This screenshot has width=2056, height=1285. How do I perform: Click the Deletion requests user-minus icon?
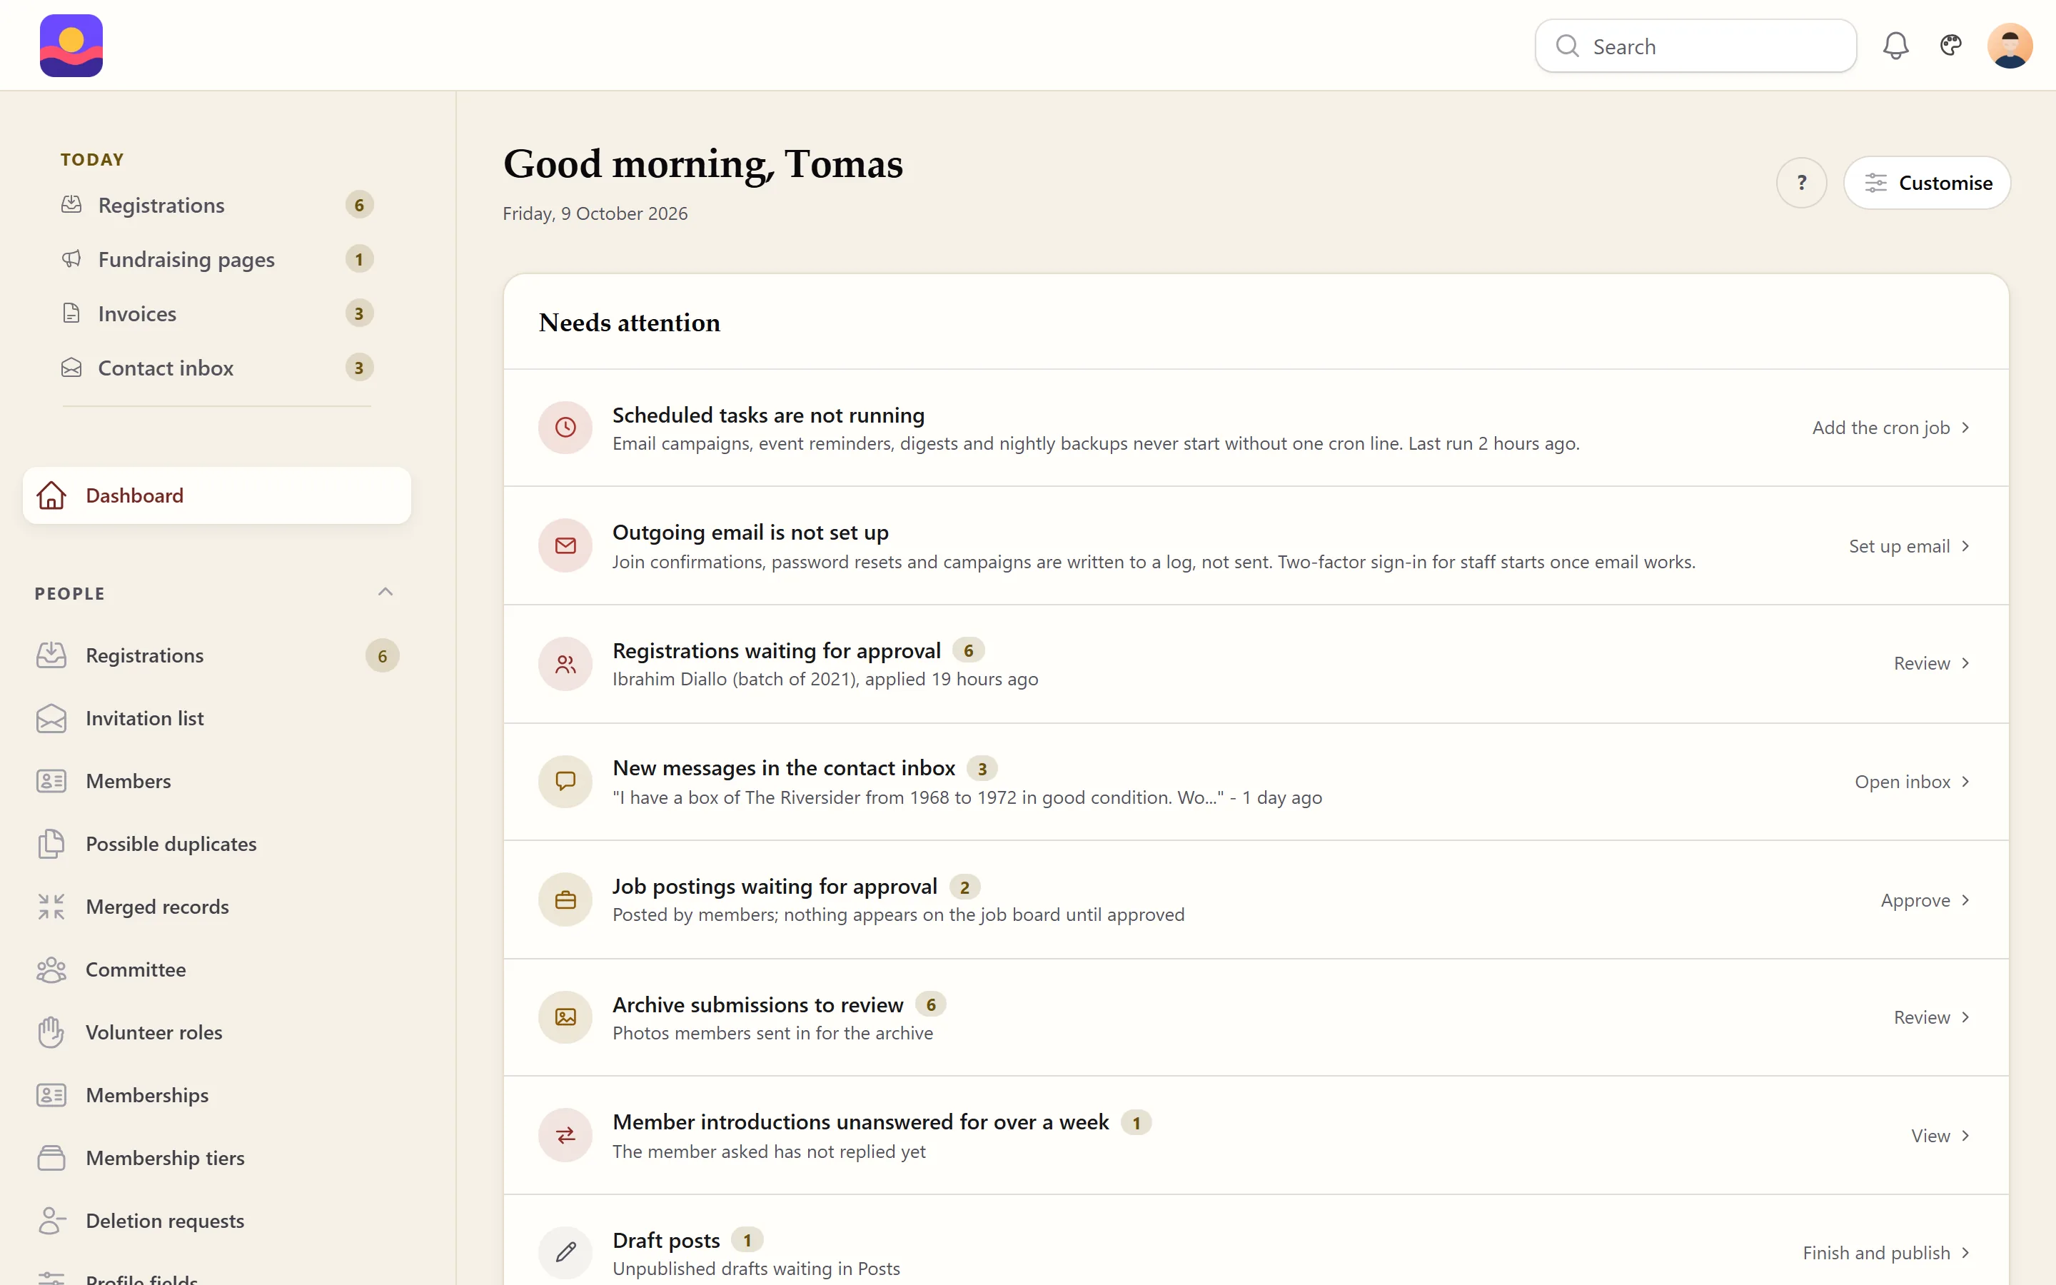point(51,1221)
